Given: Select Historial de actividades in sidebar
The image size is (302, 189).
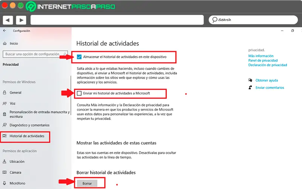Looking at the screenshot, I should (x=27, y=136).
